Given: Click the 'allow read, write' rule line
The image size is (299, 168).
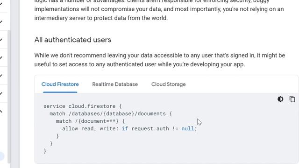Looking at the screenshot, I should [x=129, y=129].
